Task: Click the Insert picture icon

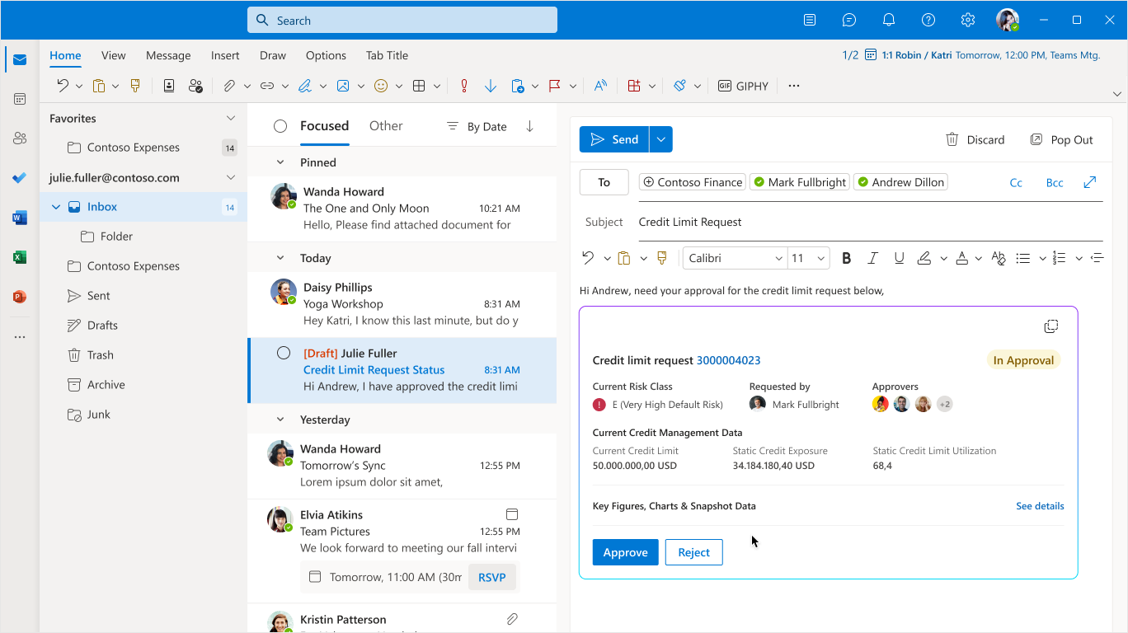Action: [343, 86]
